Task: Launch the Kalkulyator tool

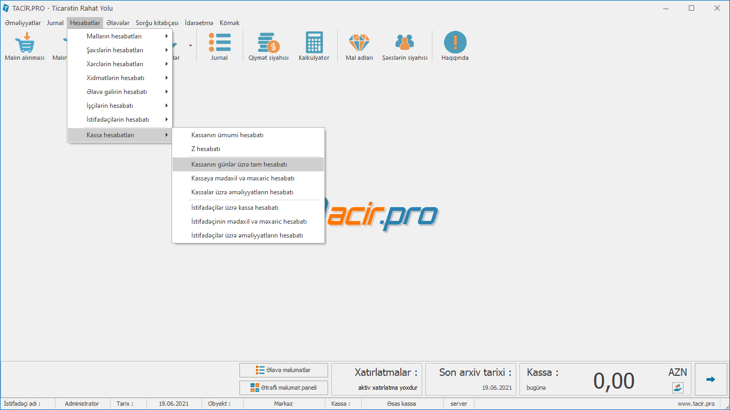Action: (314, 43)
